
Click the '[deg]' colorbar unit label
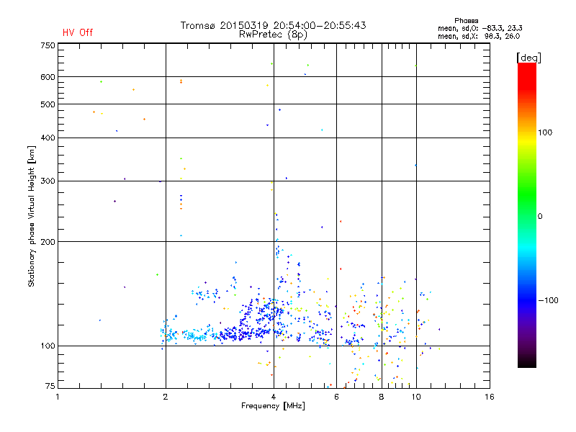point(528,58)
